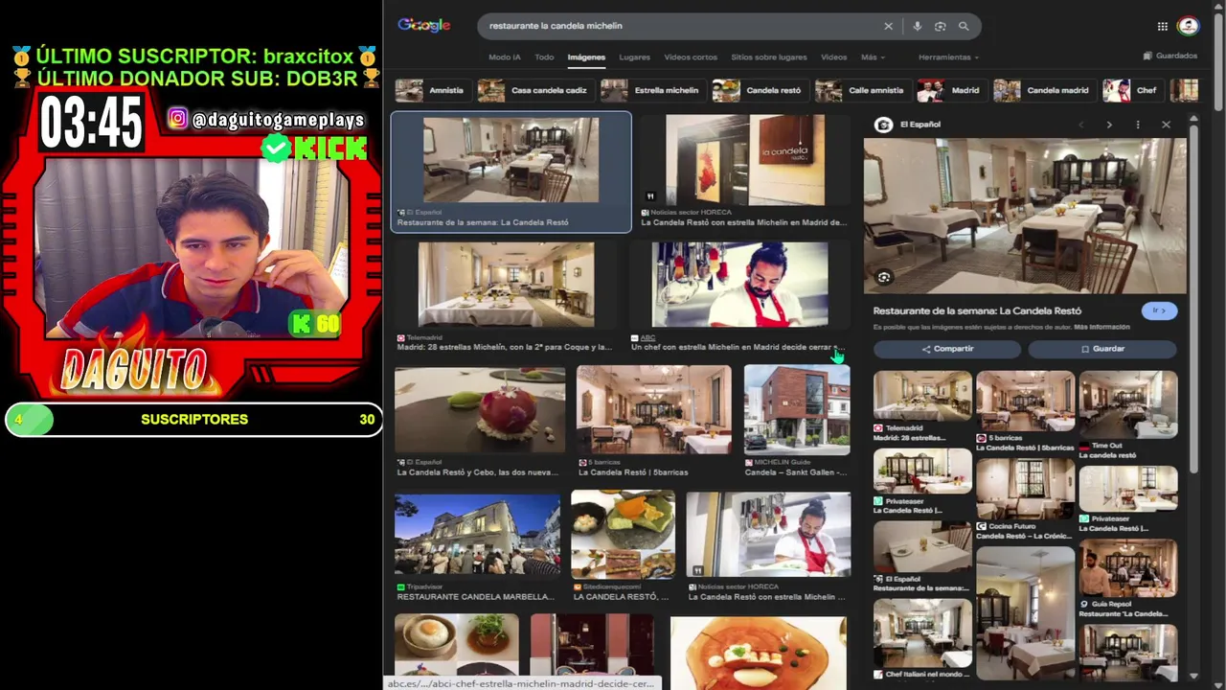Click the El Español source icon

coord(884,125)
